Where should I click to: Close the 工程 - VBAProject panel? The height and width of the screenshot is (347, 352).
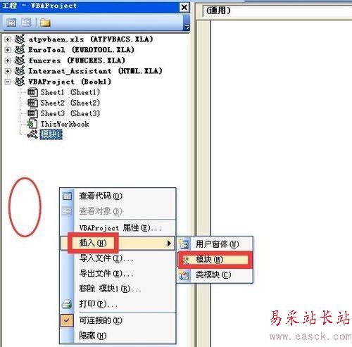click(184, 7)
